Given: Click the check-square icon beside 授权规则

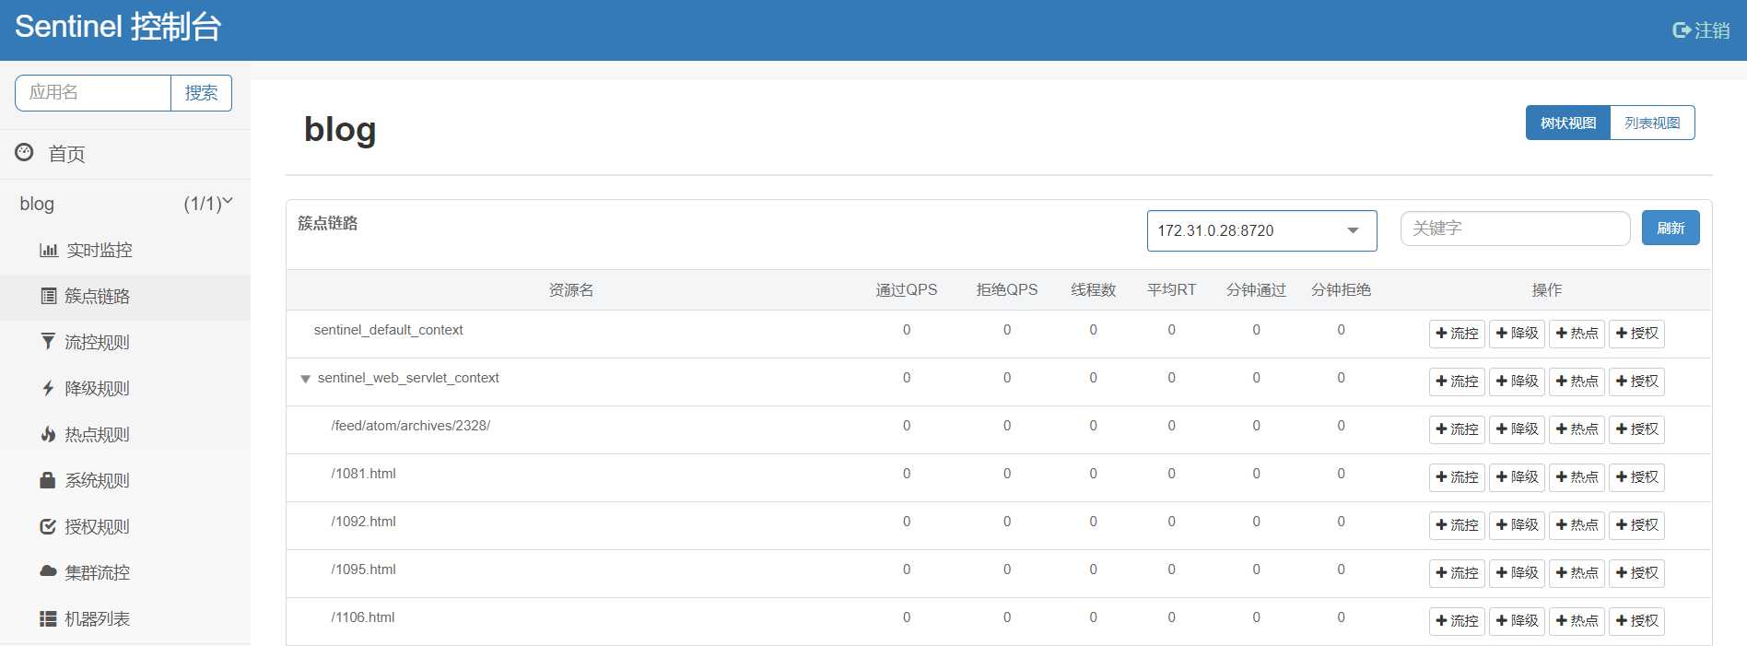Looking at the screenshot, I should [48, 526].
